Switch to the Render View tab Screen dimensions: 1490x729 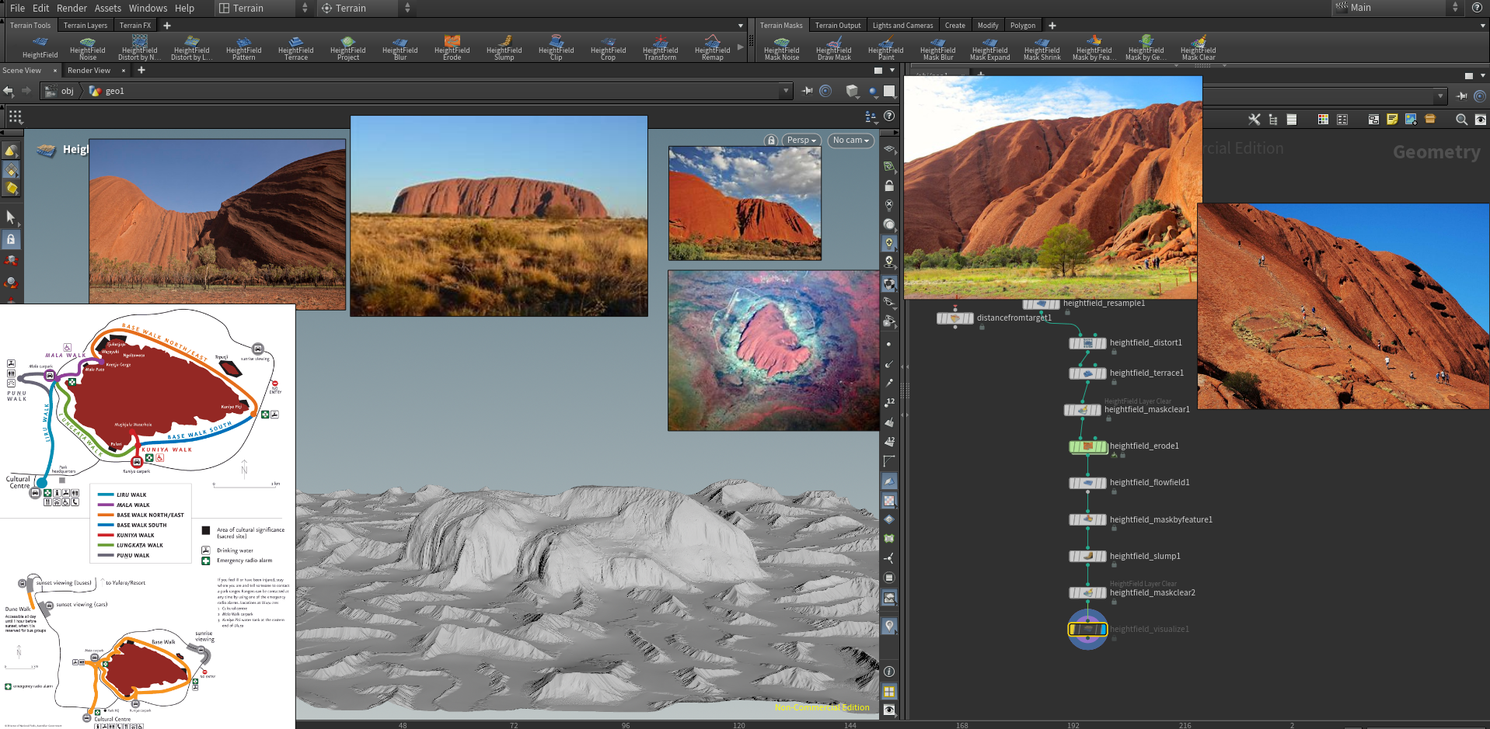tap(89, 71)
